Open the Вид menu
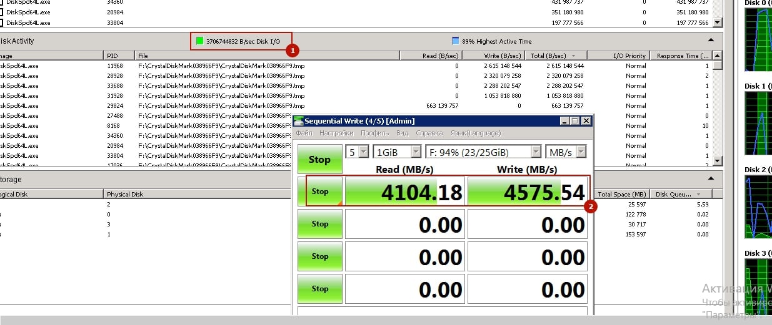The height and width of the screenshot is (325, 772). (402, 133)
